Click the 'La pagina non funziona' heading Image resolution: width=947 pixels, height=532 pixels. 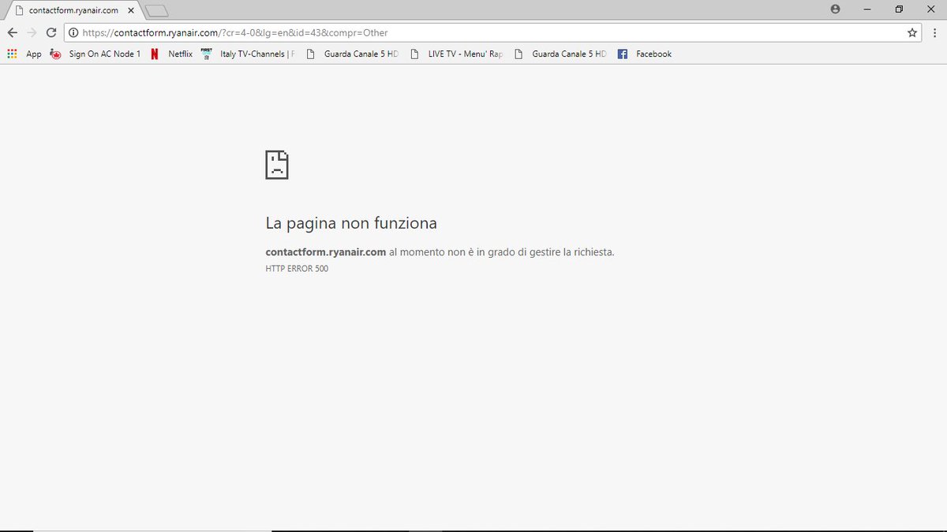(x=351, y=224)
